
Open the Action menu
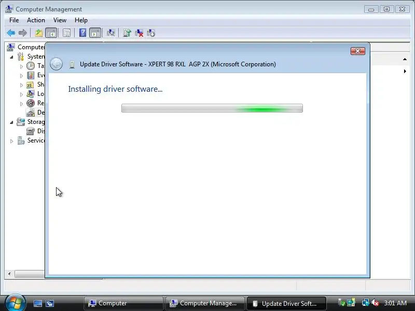[x=36, y=20]
